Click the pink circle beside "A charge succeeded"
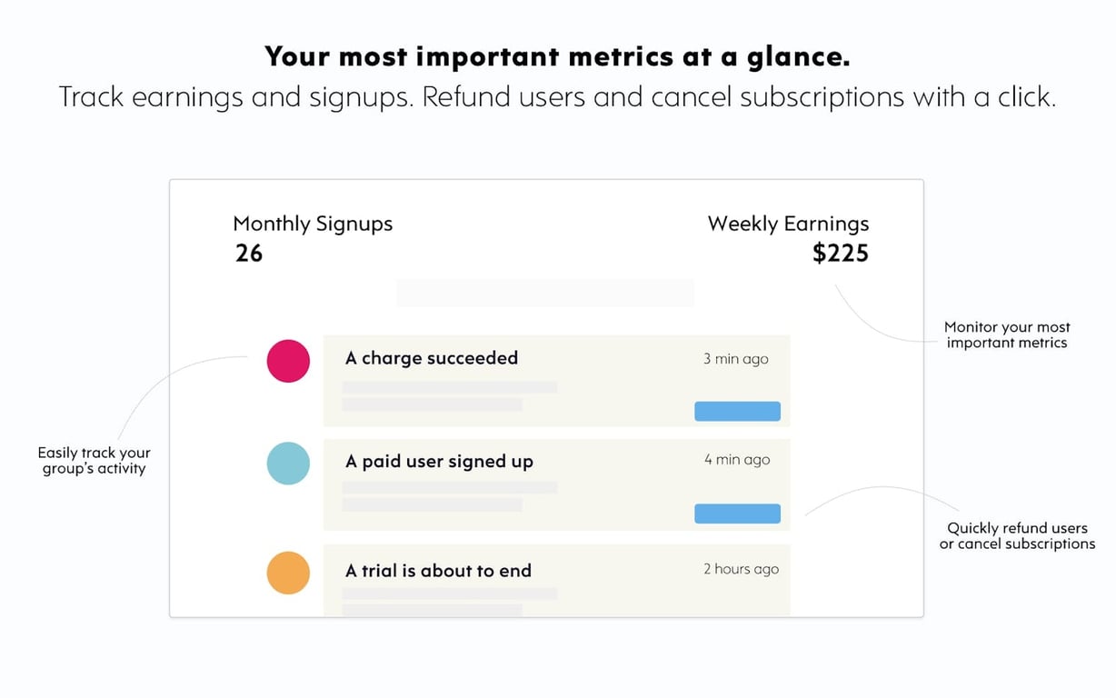 point(288,361)
